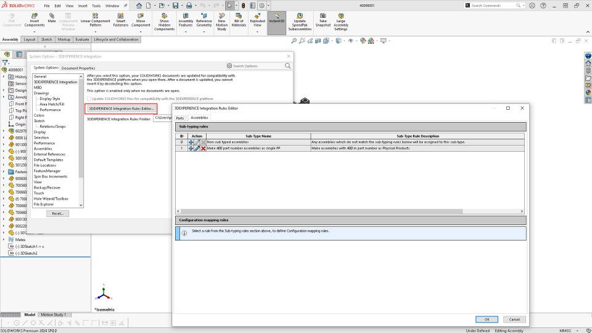Click the Save icon in title toolbar
592x333 pixels.
click(x=175, y=6)
